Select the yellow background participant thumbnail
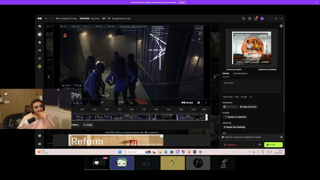The height and width of the screenshot is (180, 320). tap(173, 163)
